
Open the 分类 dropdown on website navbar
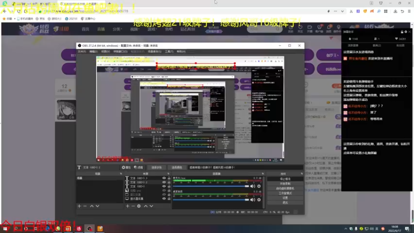117,30
